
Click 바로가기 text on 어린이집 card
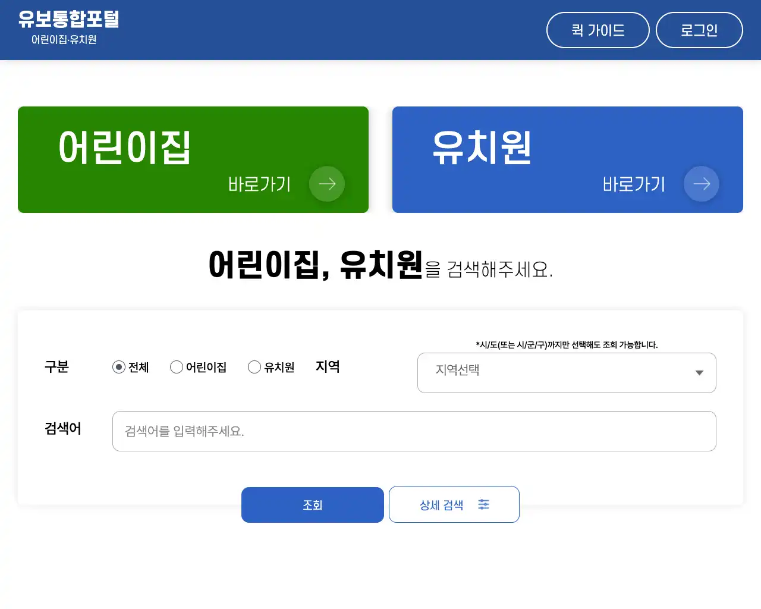click(259, 184)
